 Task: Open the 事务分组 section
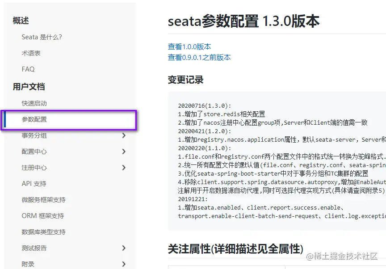pos(34,135)
